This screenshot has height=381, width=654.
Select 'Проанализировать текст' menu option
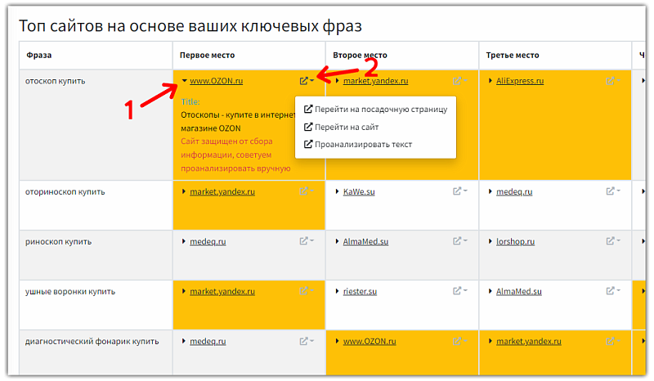coord(363,145)
